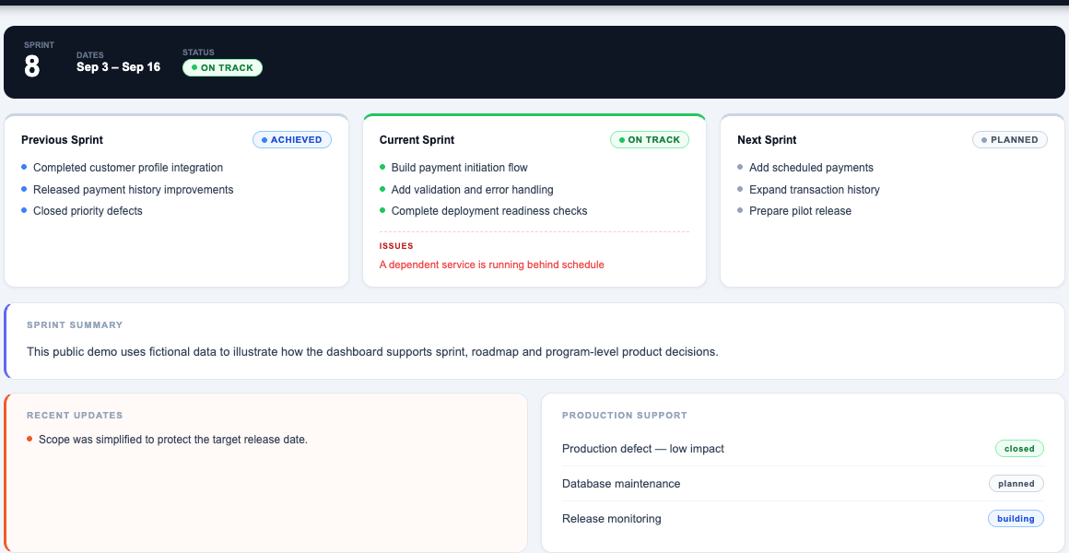
Task: Click the ACHIEVED badge on Previous Sprint
Action: 292,140
